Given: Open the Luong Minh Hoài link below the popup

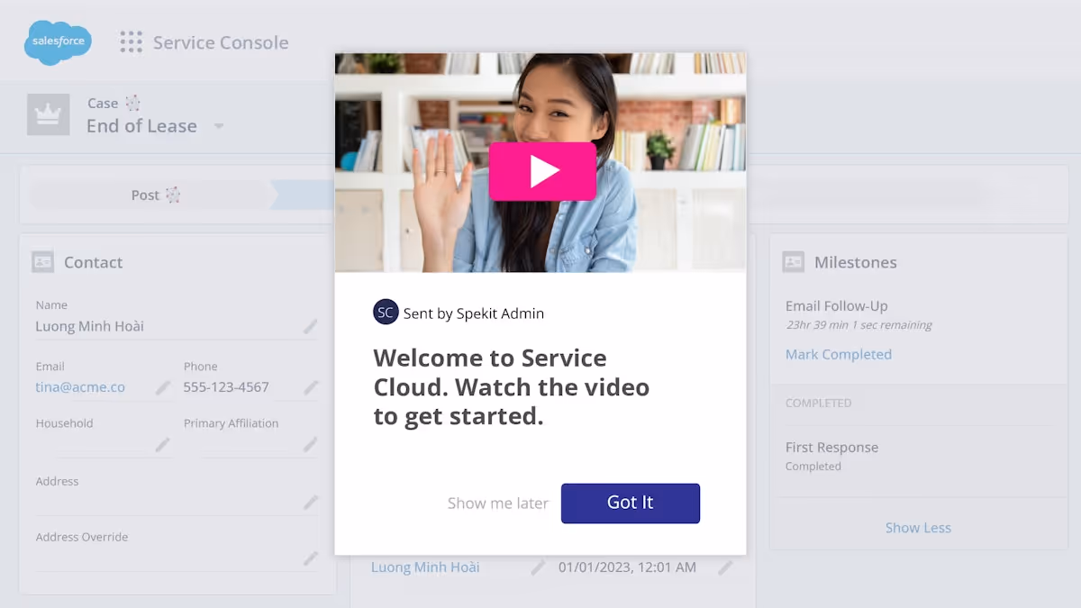Looking at the screenshot, I should [425, 567].
